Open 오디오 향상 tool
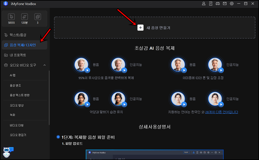259x160 pixels. (x=17, y=105)
